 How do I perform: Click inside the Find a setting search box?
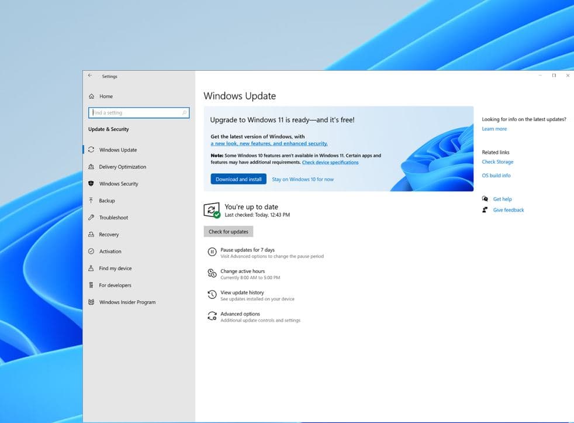(139, 112)
